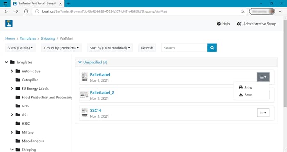This screenshot has height=152, width=287.
Task: Select the Military folder in the tree
Action: (27, 132)
